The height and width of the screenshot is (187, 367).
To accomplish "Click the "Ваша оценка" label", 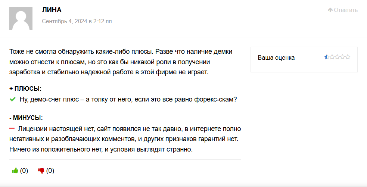I will pos(276,57).
